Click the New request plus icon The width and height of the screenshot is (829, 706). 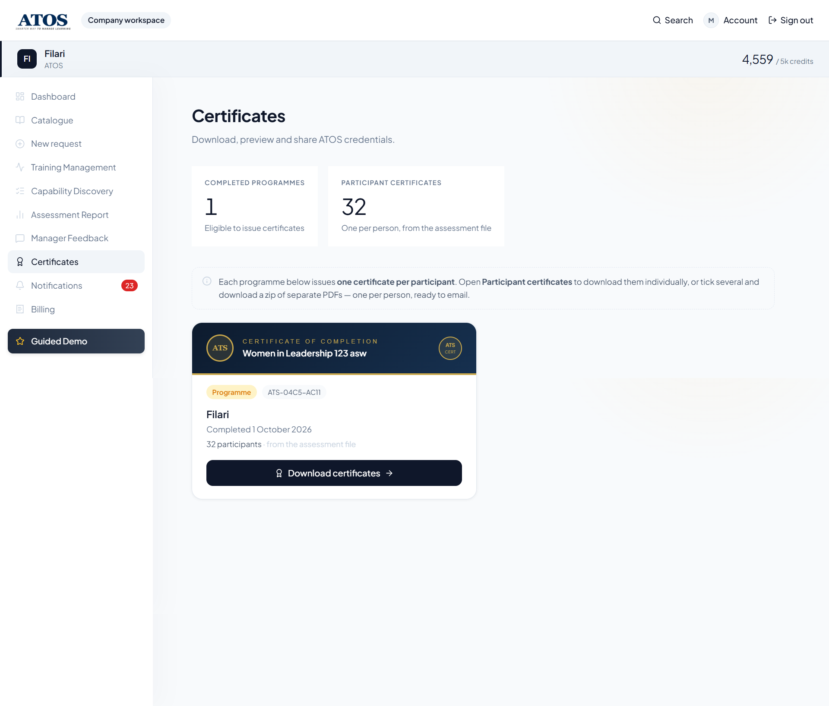click(x=20, y=144)
